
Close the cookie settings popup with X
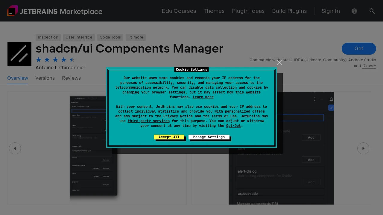(x=279, y=62)
